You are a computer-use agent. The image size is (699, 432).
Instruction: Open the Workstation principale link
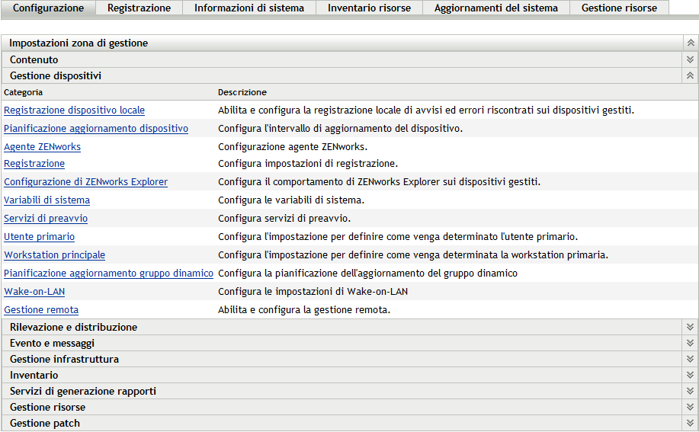[x=54, y=254]
